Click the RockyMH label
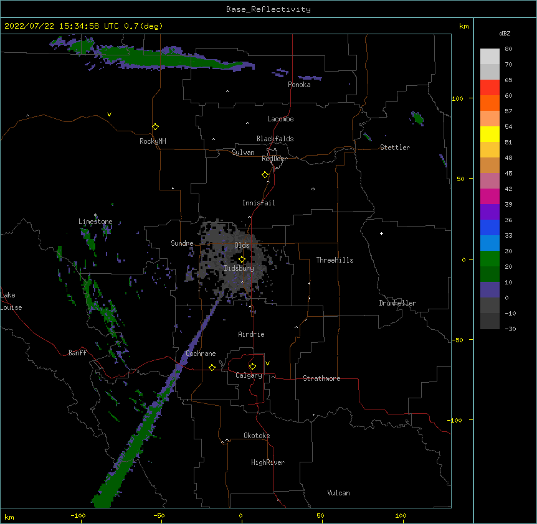Image resolution: width=537 pixels, height=524 pixels. pyautogui.click(x=153, y=141)
